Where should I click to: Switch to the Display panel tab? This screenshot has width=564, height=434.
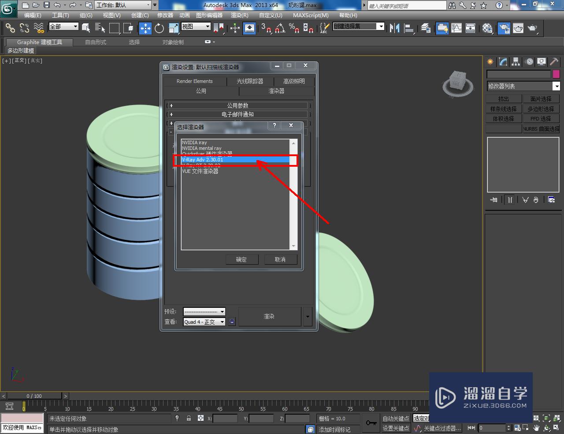click(542, 62)
